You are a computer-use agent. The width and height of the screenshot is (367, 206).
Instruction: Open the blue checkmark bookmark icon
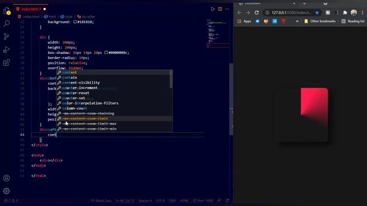[x=275, y=21]
